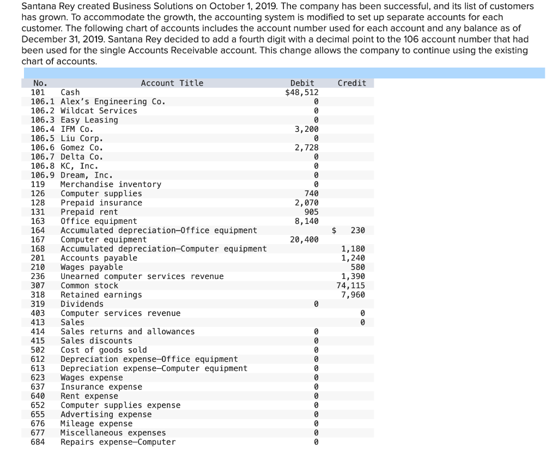Screen dimensions: 558x449
Task: Click the Accumulated depreciation—Office equipment credit 230
Action: pos(359,230)
